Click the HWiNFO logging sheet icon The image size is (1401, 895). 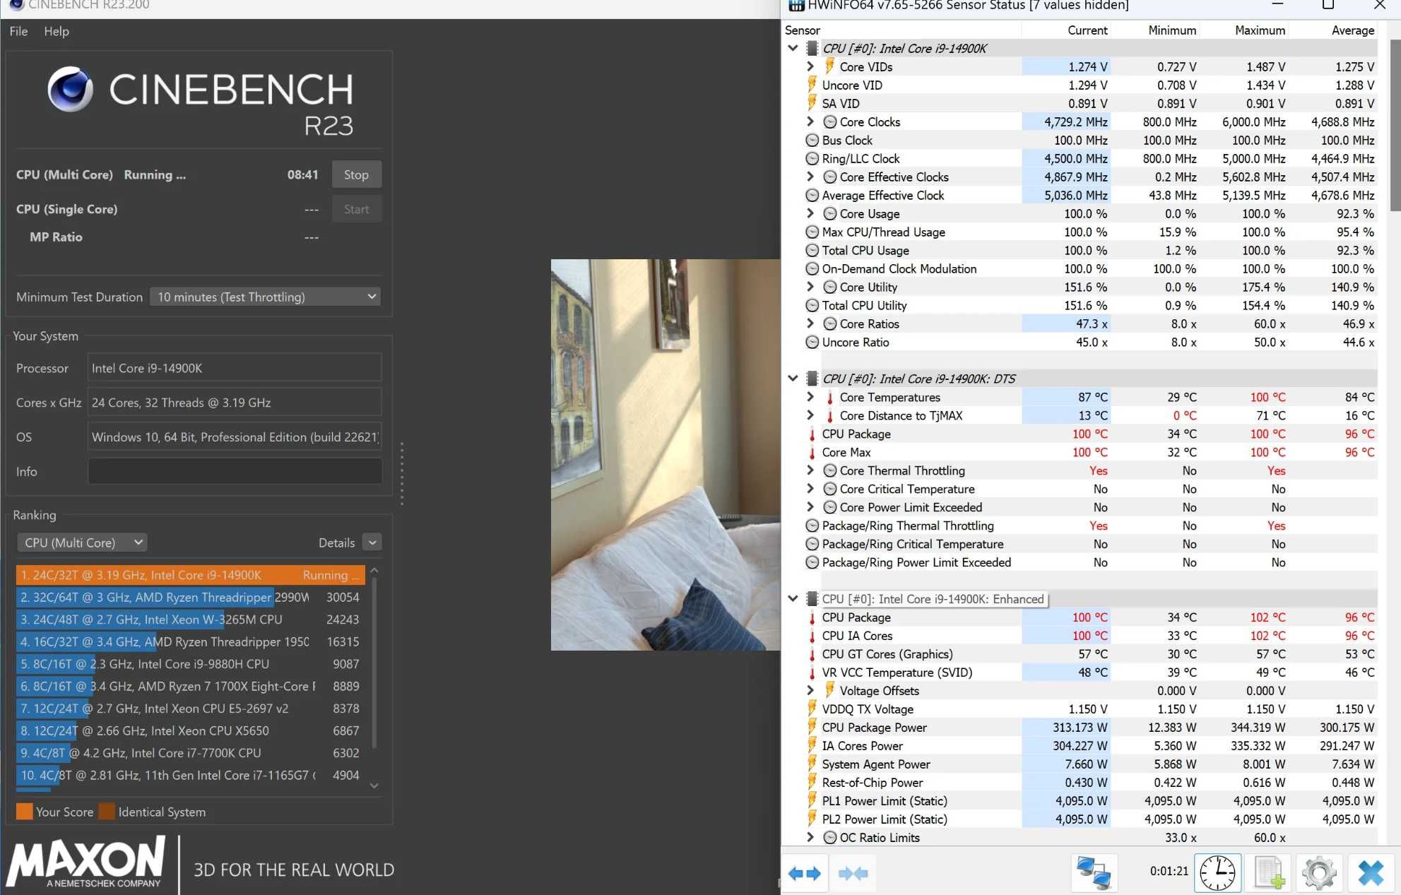1269,873
